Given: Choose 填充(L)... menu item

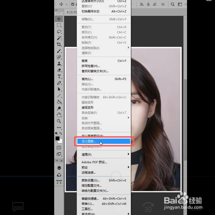Looking at the screenshot, I should point(104,79).
